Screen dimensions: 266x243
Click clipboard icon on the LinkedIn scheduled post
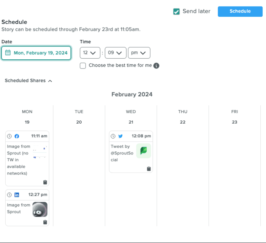pos(45,222)
